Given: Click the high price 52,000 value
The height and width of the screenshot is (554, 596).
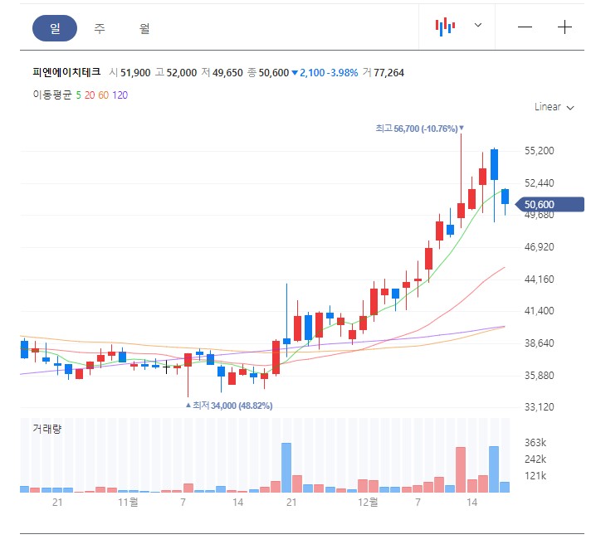Looking at the screenshot, I should (x=182, y=72).
